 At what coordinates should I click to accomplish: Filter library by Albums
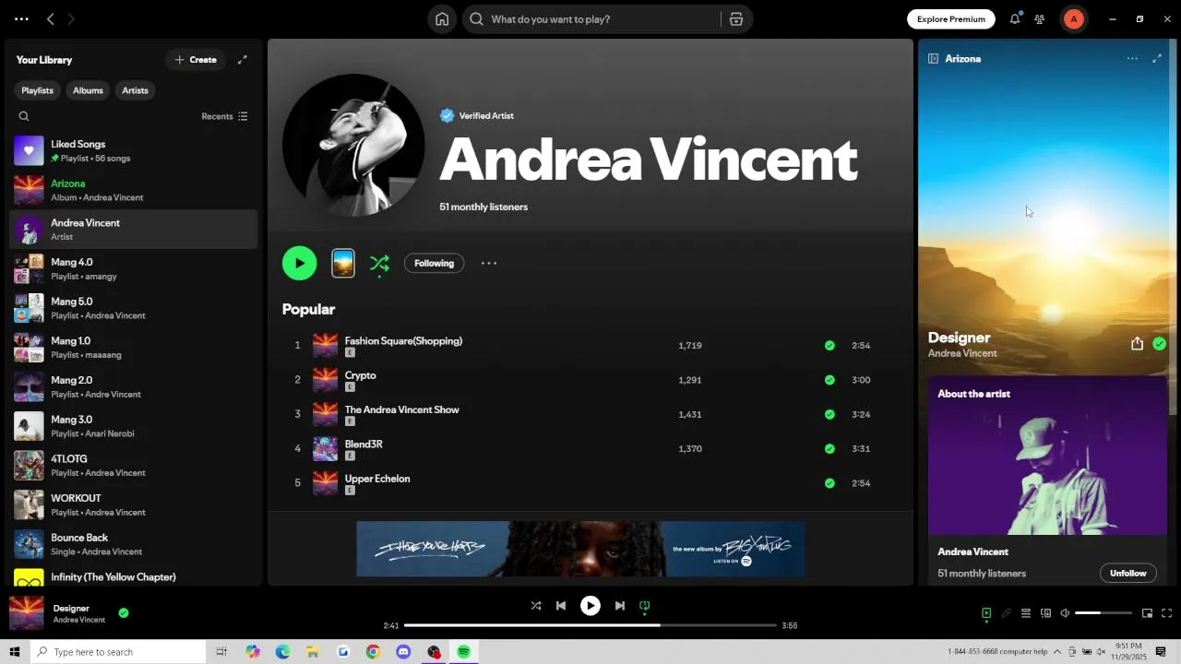coord(88,90)
